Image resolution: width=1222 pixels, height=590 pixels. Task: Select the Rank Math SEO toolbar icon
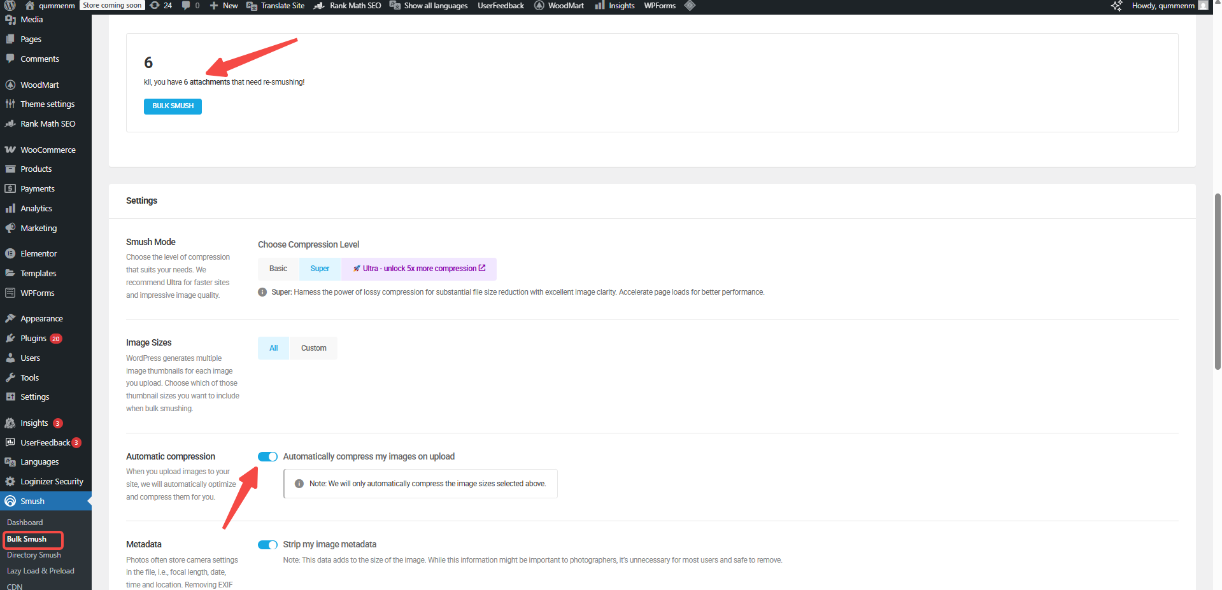pos(320,6)
